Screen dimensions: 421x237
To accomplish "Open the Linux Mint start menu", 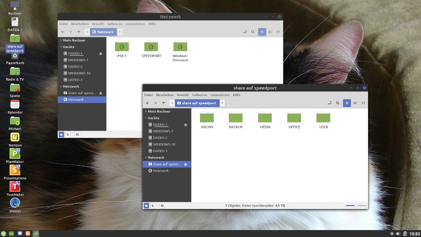I will click(4, 233).
